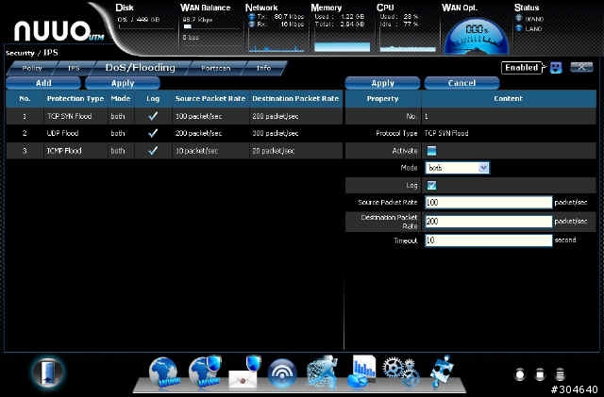Click the Protection Type column header
The width and height of the screenshot is (604, 397).
75,99
